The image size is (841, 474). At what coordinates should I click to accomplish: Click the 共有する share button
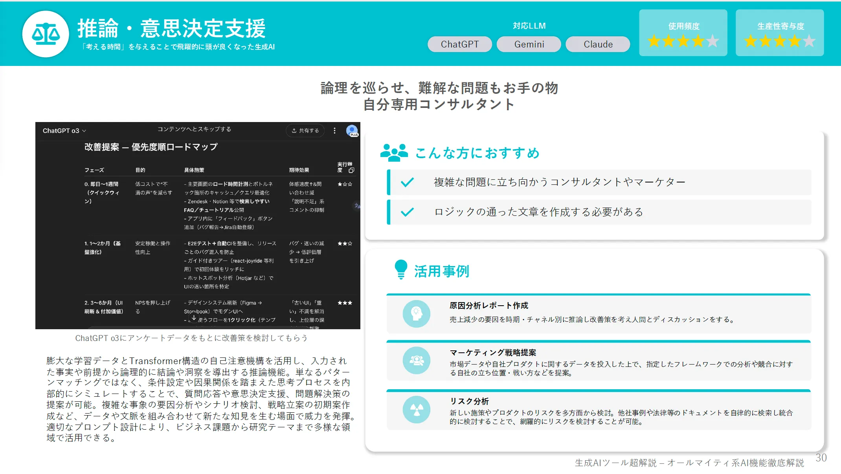tap(305, 131)
